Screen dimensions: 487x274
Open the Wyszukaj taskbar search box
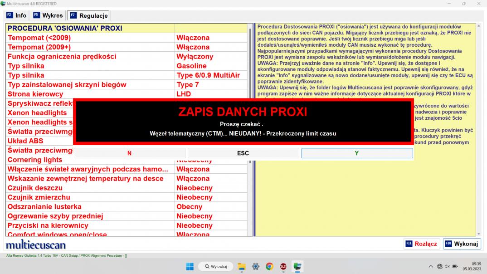coord(216,266)
